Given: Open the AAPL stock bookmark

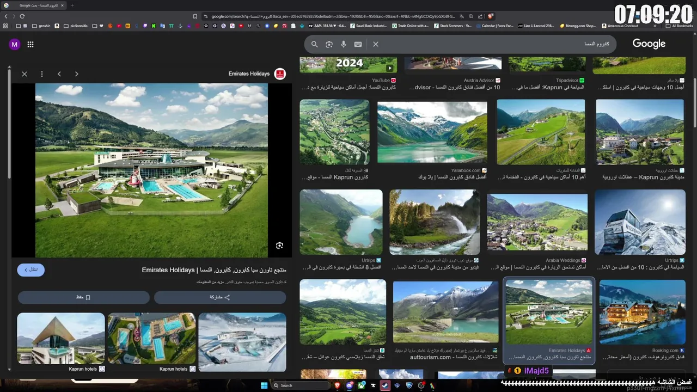Looking at the screenshot, I should click(327, 26).
